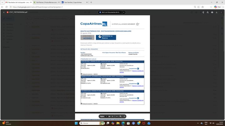Go back to the previous page

click(2, 7)
